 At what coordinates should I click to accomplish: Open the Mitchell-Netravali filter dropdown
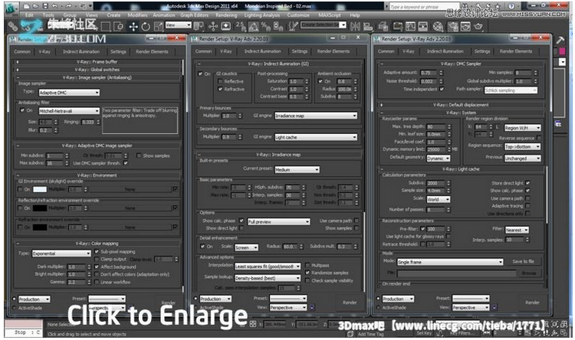(x=69, y=110)
